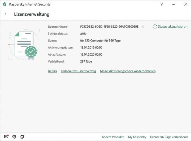Click the Lizenzverwaltung heading

[x=32, y=14]
